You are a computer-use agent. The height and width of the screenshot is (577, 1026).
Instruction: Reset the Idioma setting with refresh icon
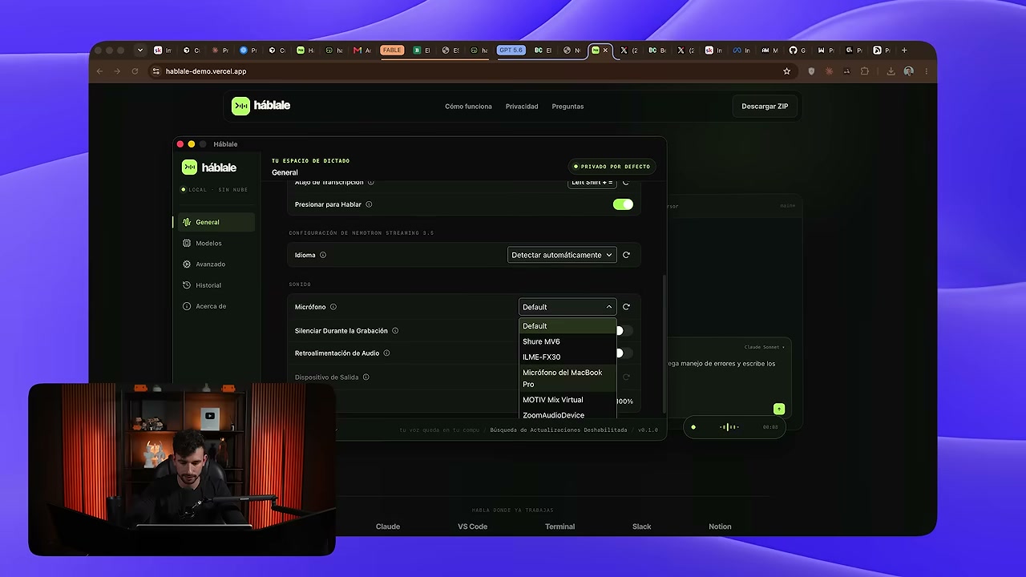click(626, 255)
